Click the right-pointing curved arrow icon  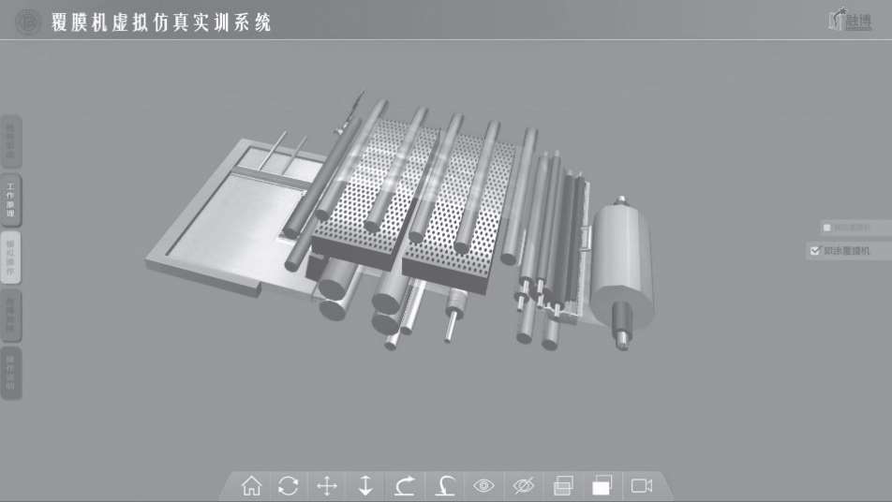click(x=405, y=485)
